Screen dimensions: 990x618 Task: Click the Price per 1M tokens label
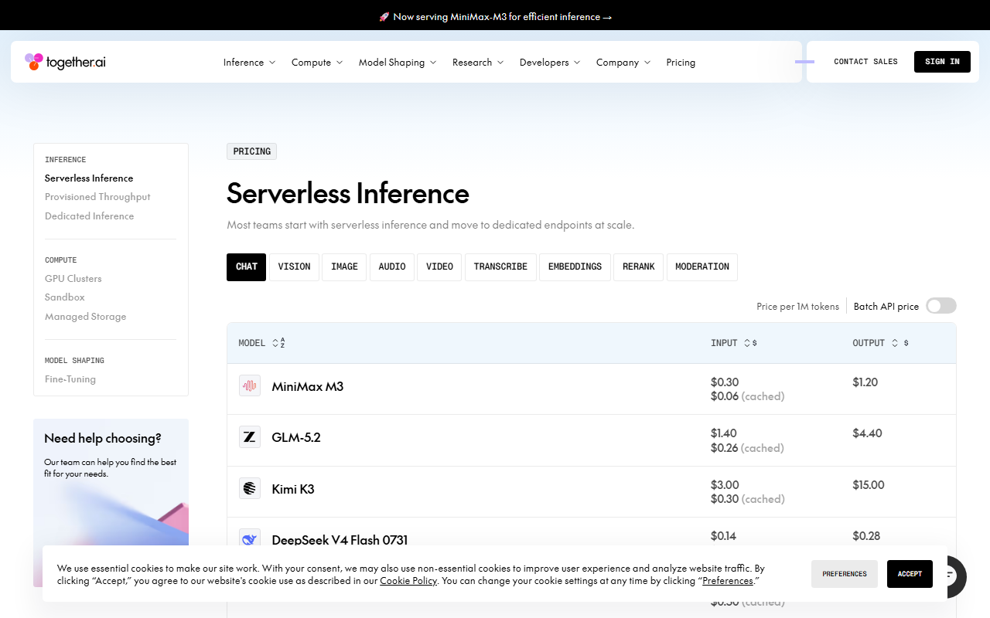point(797,307)
